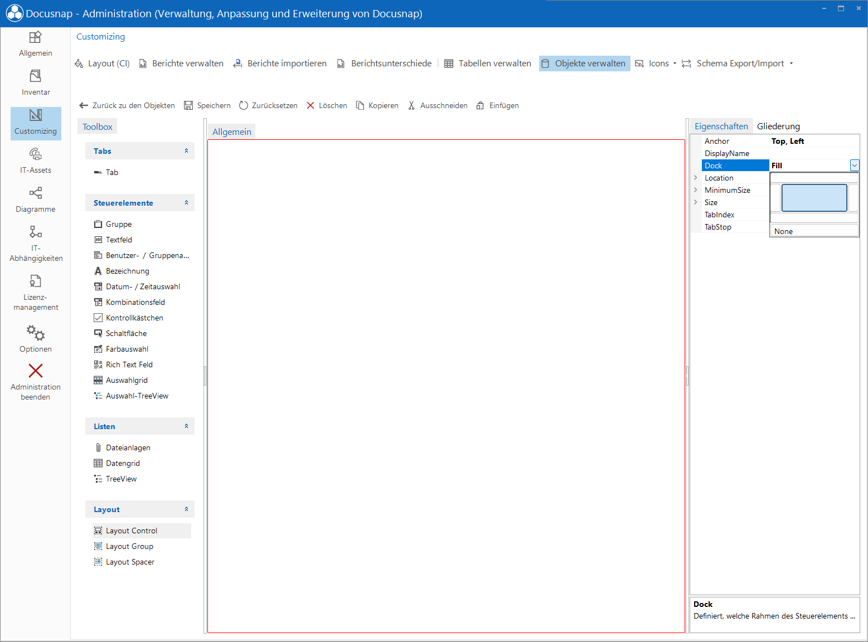Image resolution: width=868 pixels, height=642 pixels.
Task: Collapse the Steuerelemente toolbox group
Action: point(186,203)
